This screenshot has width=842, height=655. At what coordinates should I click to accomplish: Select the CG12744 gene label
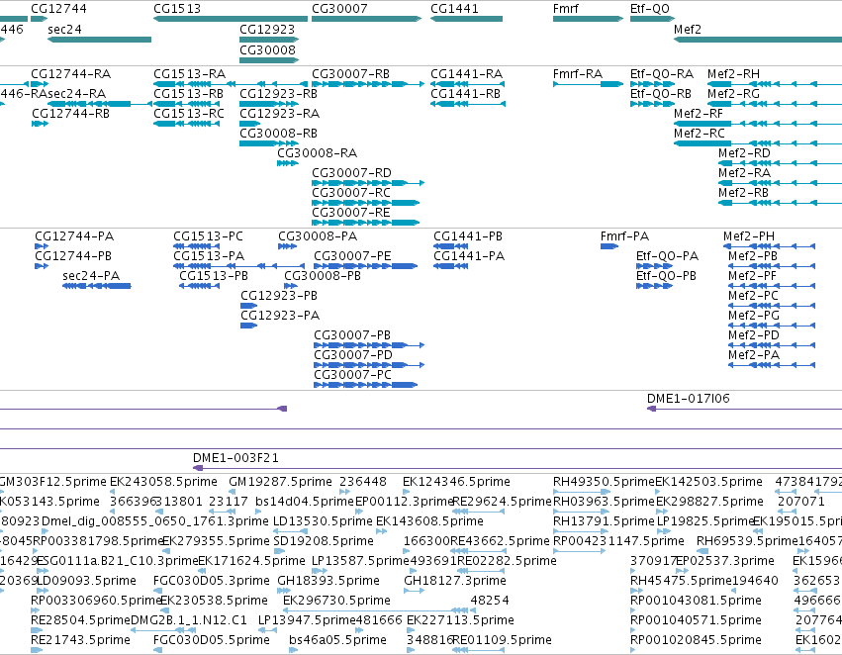tap(58, 9)
